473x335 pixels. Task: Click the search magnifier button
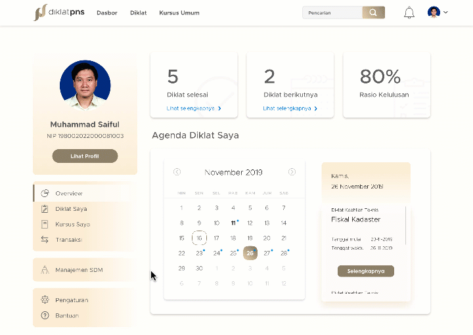click(373, 12)
